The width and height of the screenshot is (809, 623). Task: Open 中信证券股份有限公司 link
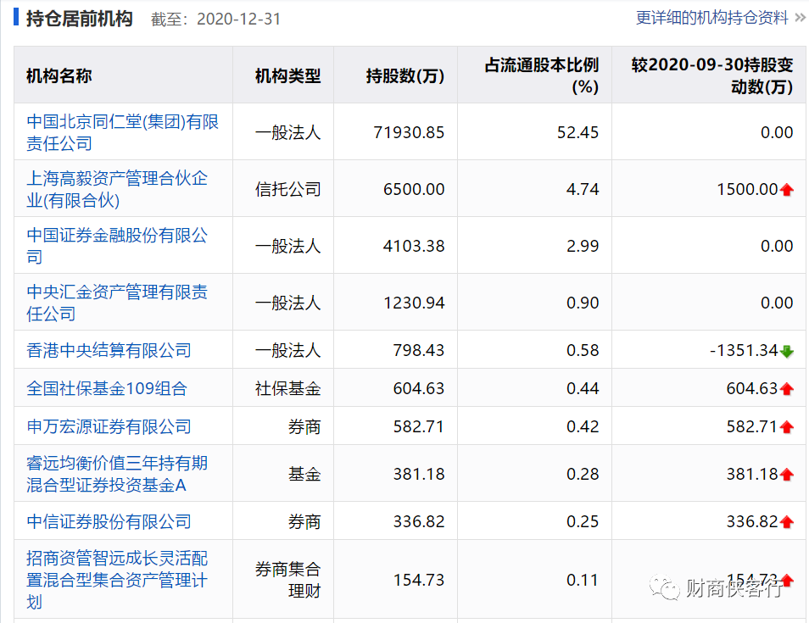pos(109,521)
